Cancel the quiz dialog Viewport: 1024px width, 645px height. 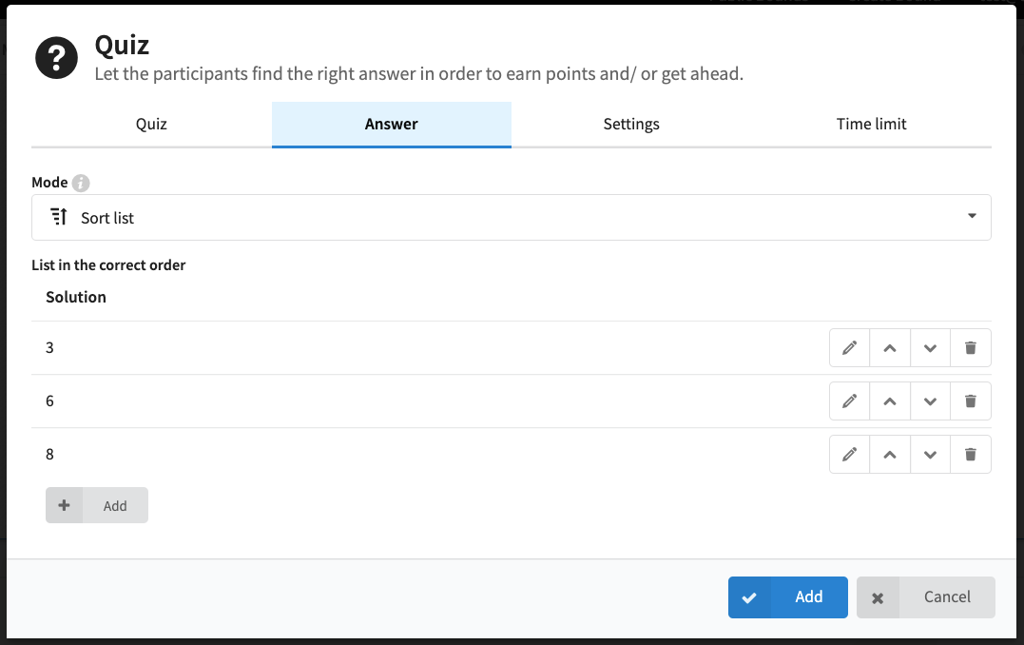click(x=925, y=597)
